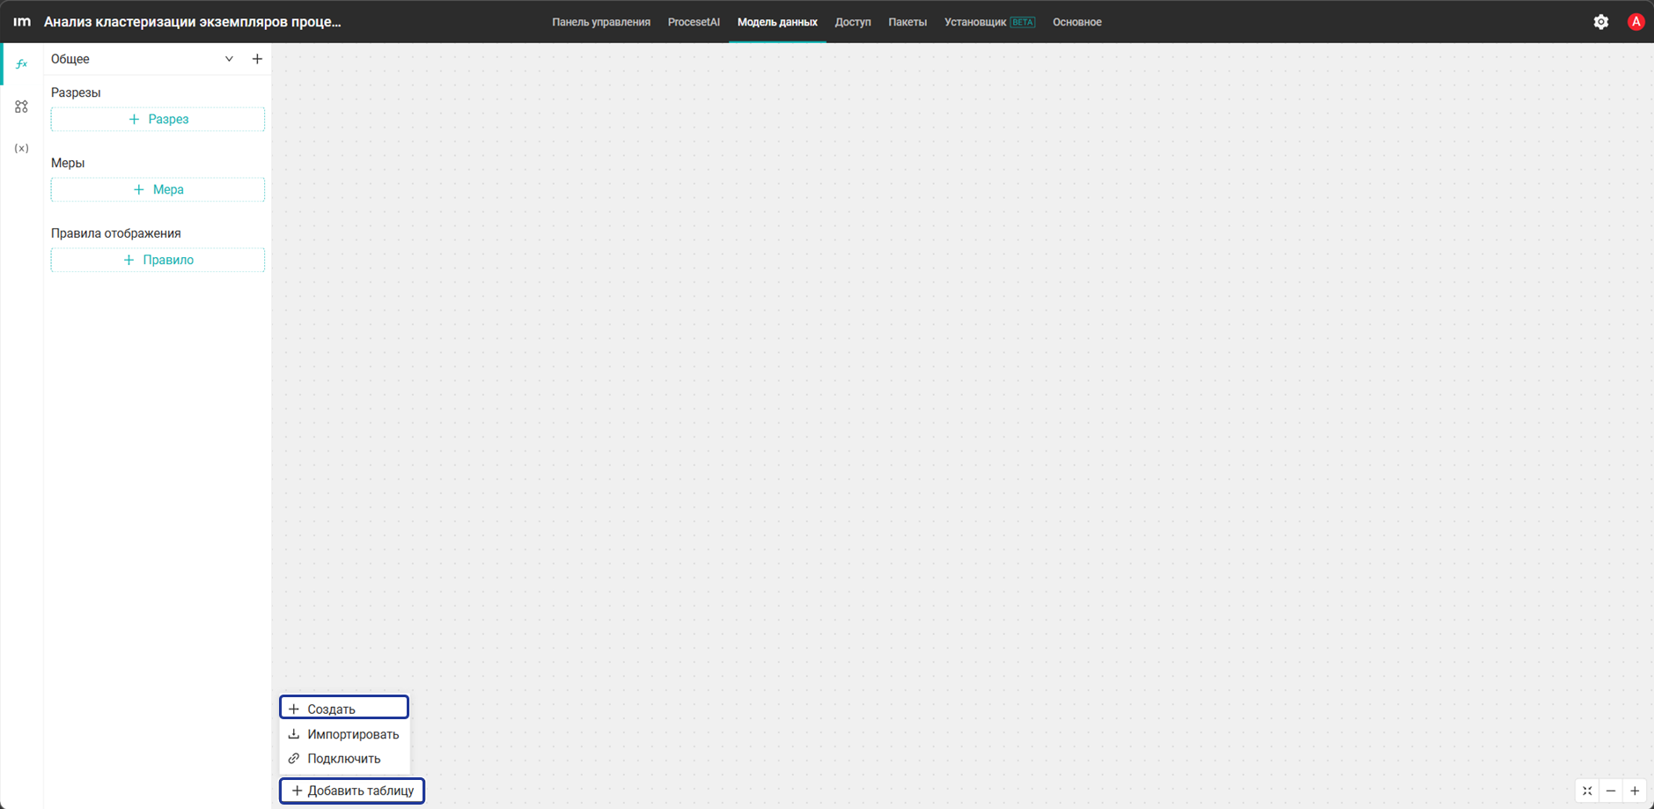This screenshot has width=1654, height=809.
Task: Click the plus icon next to Общее
Action: (x=257, y=59)
